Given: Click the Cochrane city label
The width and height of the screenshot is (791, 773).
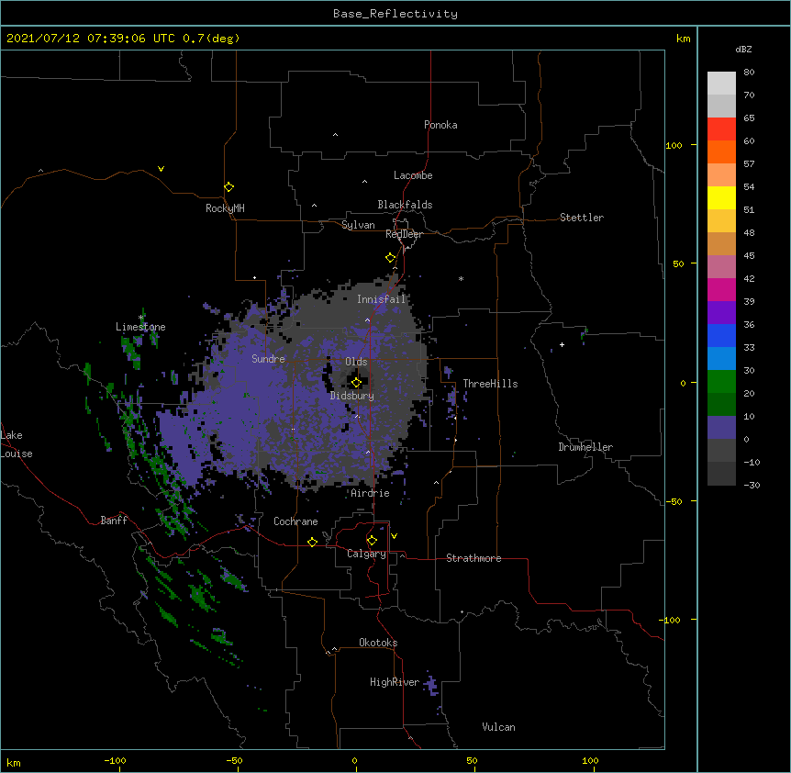Looking at the screenshot, I should (295, 521).
